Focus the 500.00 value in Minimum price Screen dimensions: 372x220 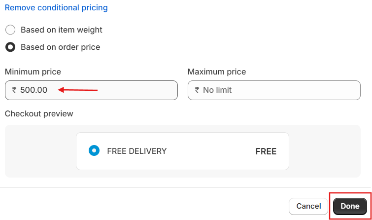pyautogui.click(x=34, y=90)
